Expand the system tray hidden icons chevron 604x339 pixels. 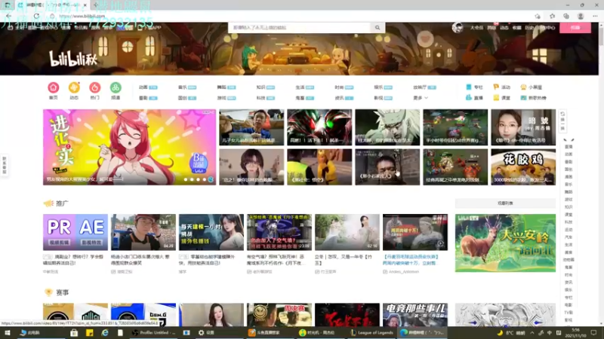532,332
